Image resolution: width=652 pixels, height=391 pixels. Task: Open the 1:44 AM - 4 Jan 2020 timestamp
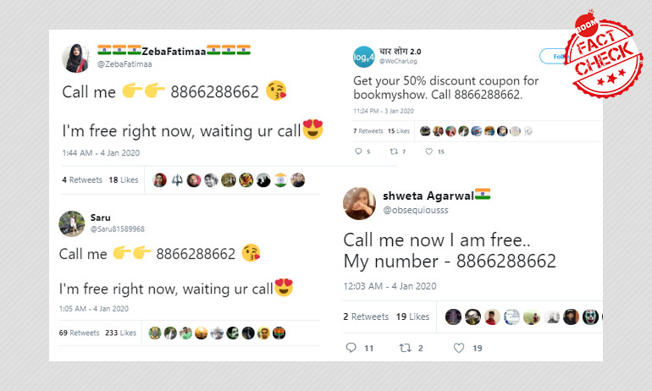click(x=101, y=153)
